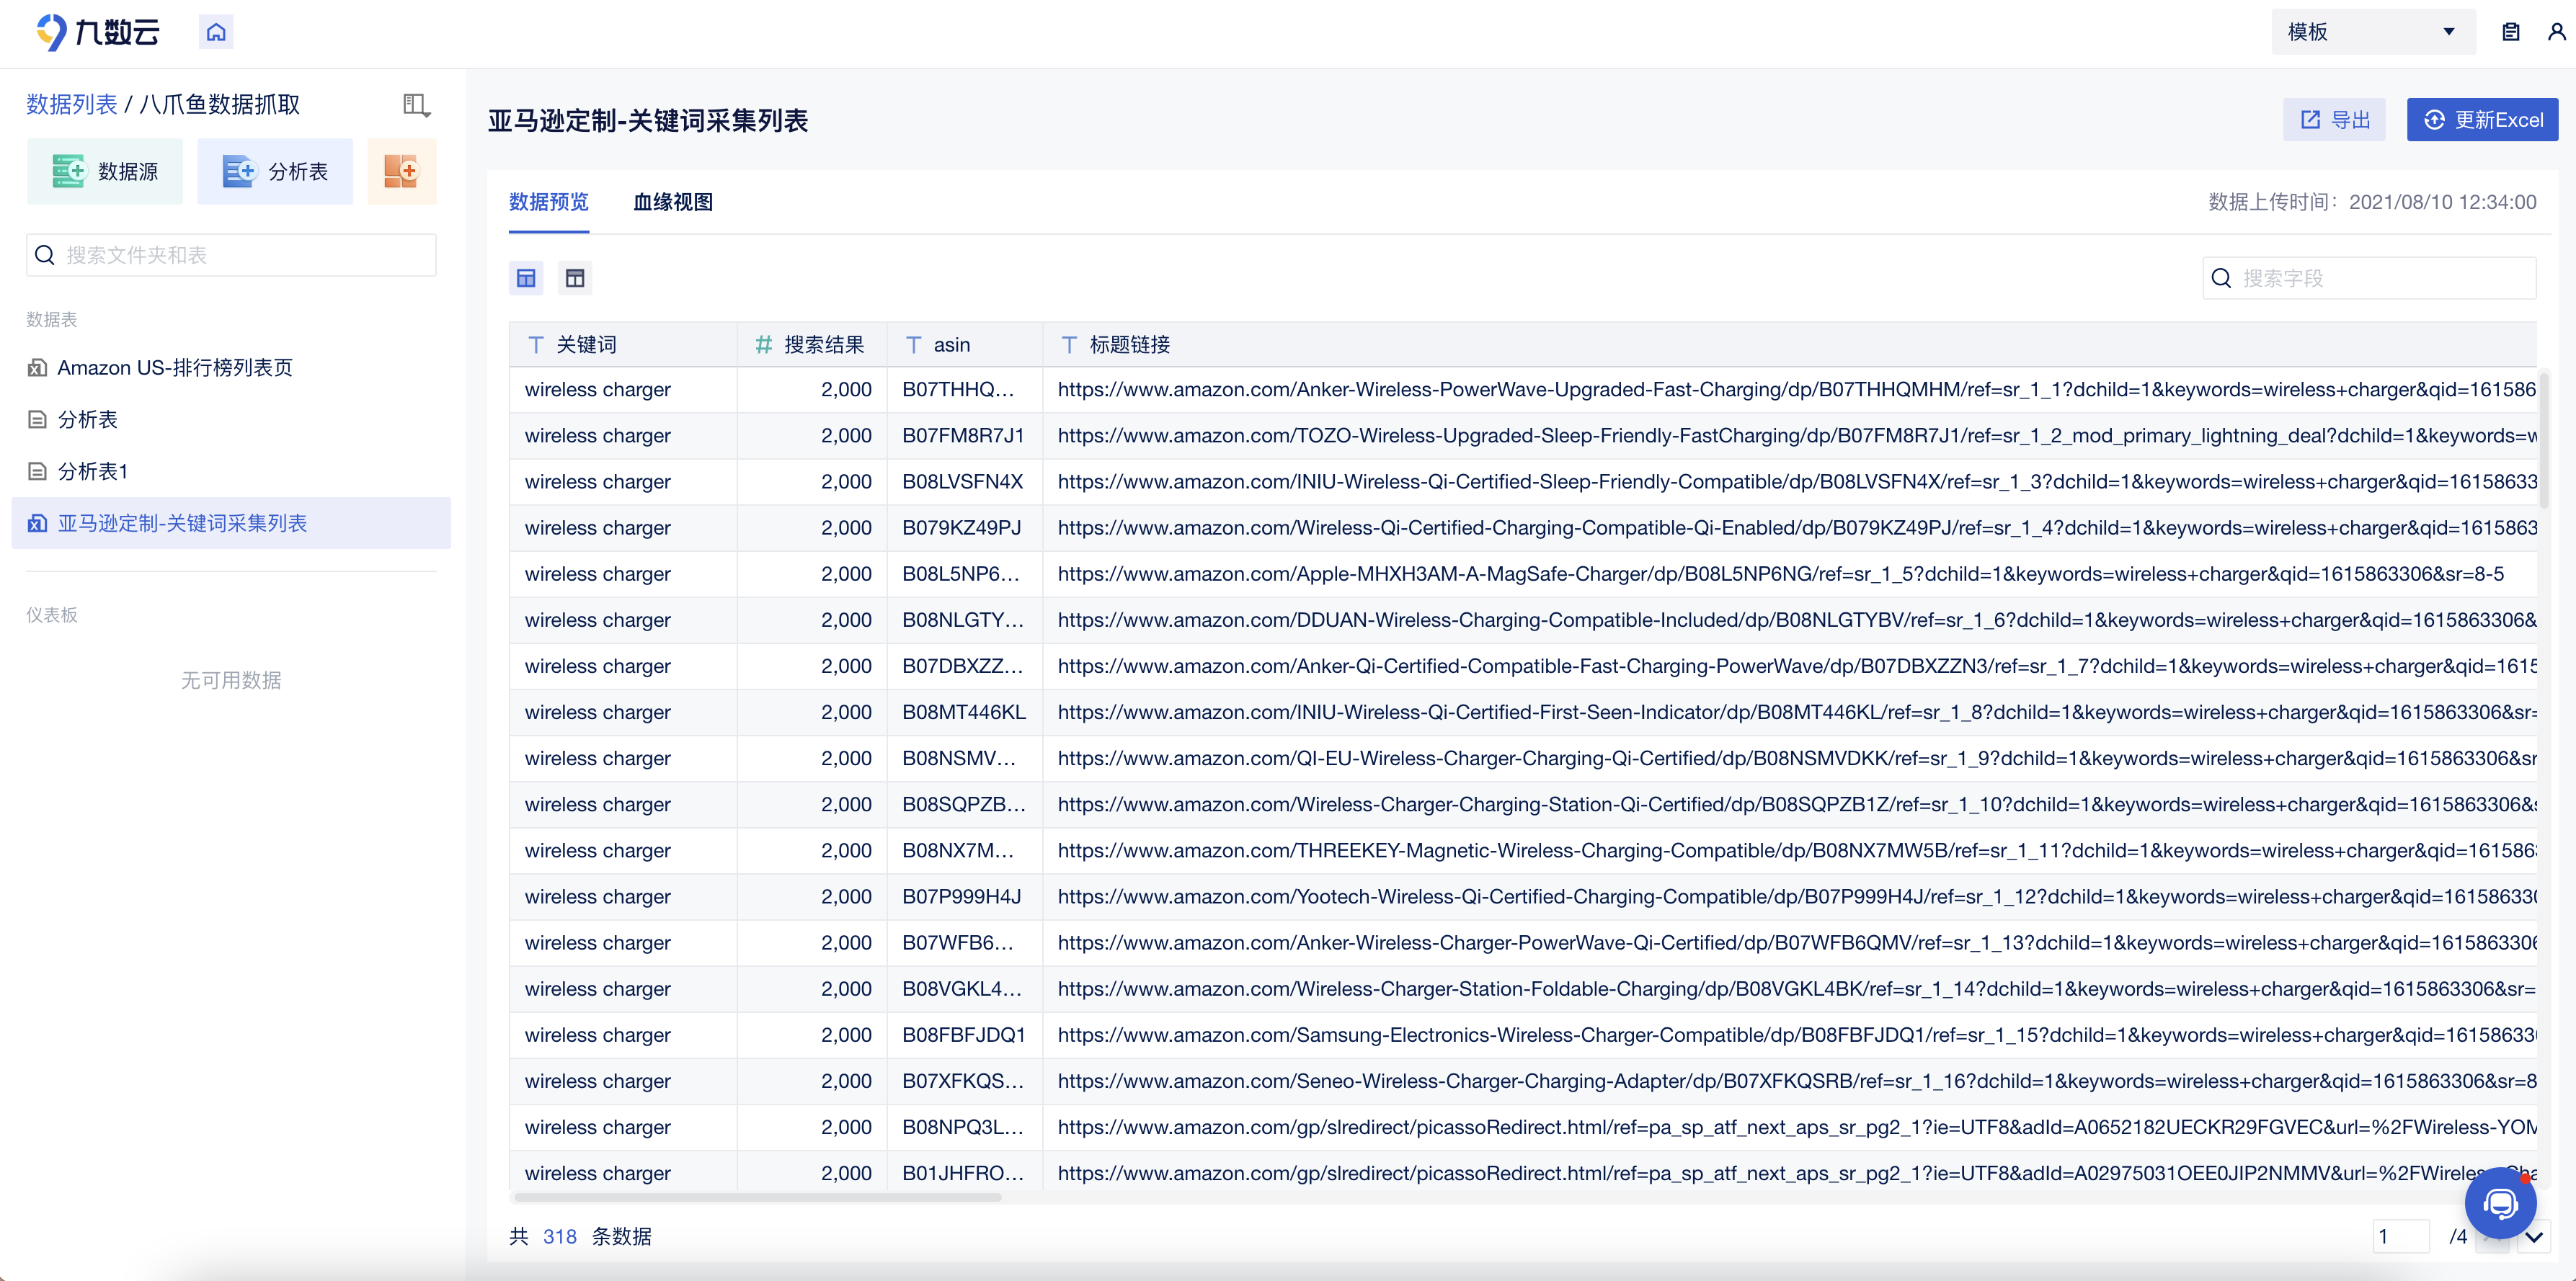Select asin cell B079KZ49PJ
The image size is (2576, 1281).
[965, 527]
